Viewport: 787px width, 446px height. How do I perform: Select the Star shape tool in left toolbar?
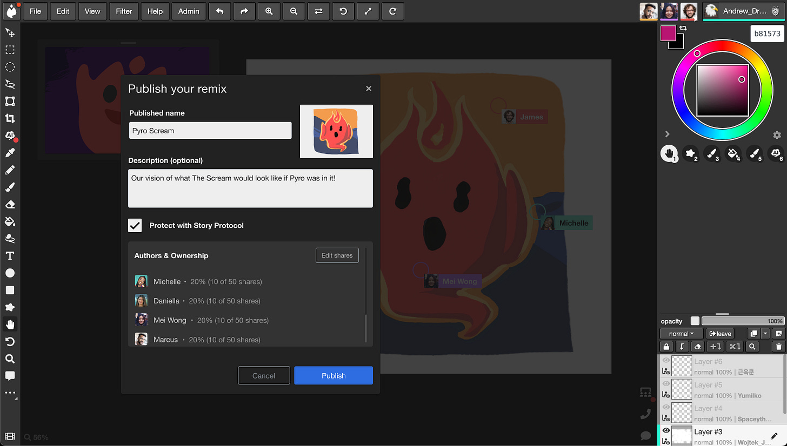(x=10, y=307)
